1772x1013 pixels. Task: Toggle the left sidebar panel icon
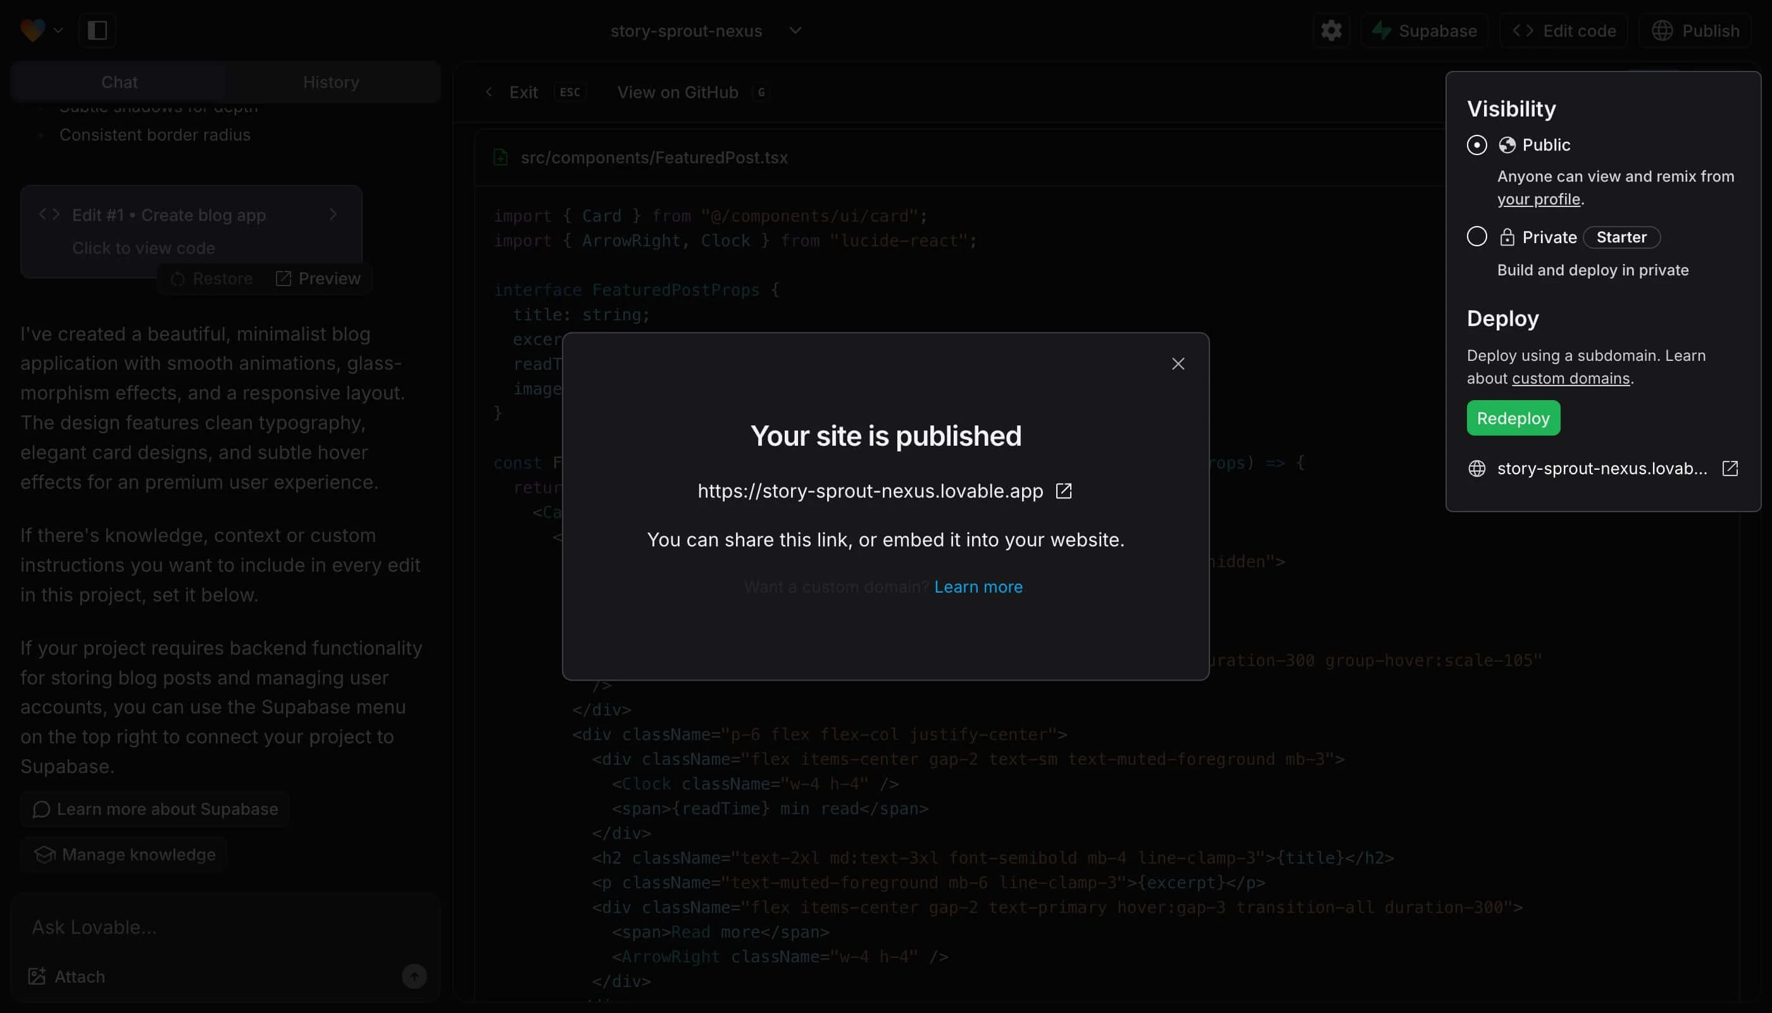pyautogui.click(x=97, y=30)
